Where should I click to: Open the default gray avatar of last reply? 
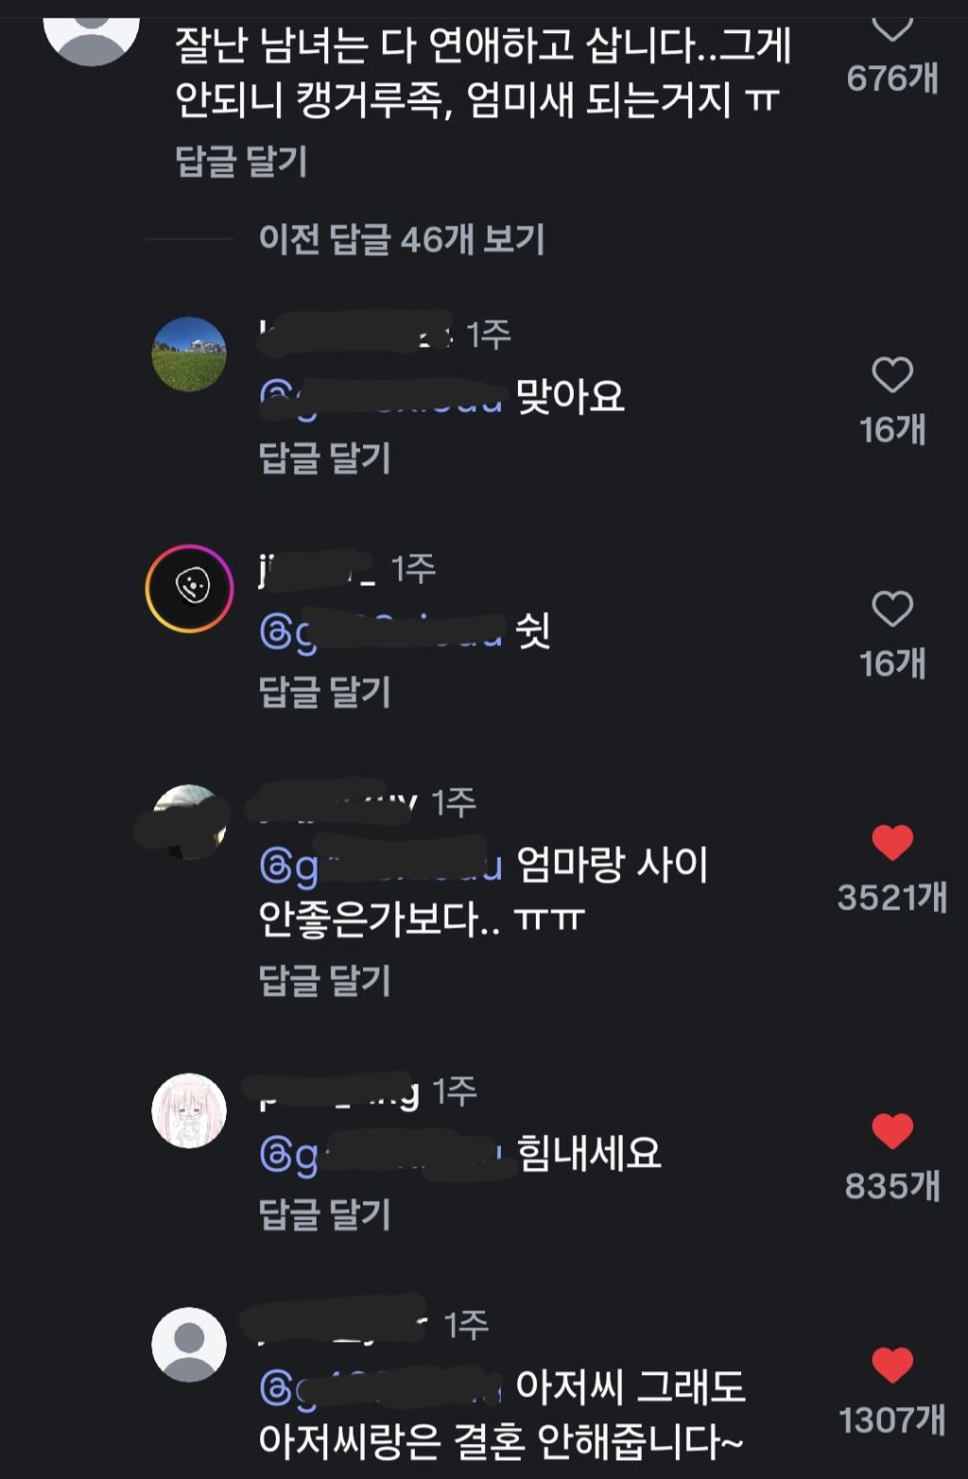[x=189, y=1345]
